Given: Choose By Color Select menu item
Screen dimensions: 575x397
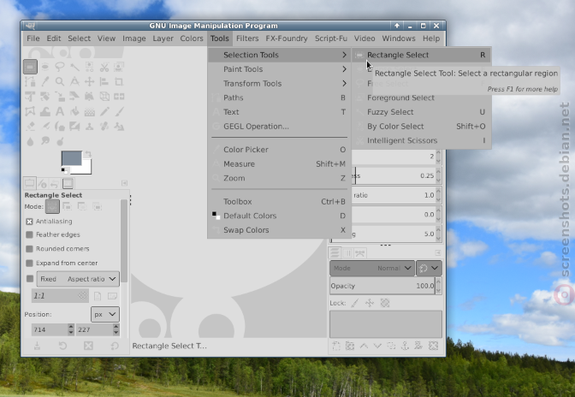Looking at the screenshot, I should click(422, 127).
